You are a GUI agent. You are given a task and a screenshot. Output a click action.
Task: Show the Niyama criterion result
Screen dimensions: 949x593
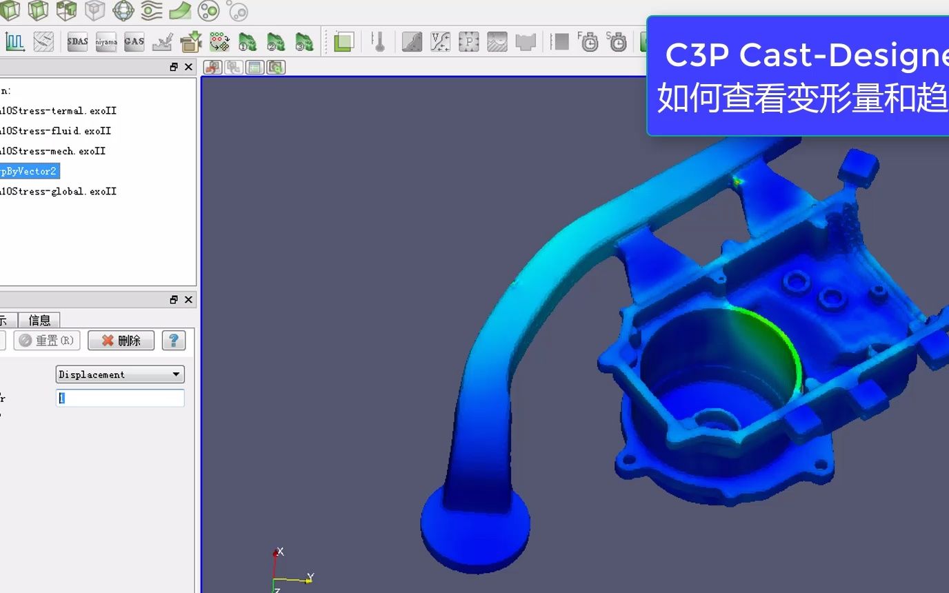coord(106,41)
